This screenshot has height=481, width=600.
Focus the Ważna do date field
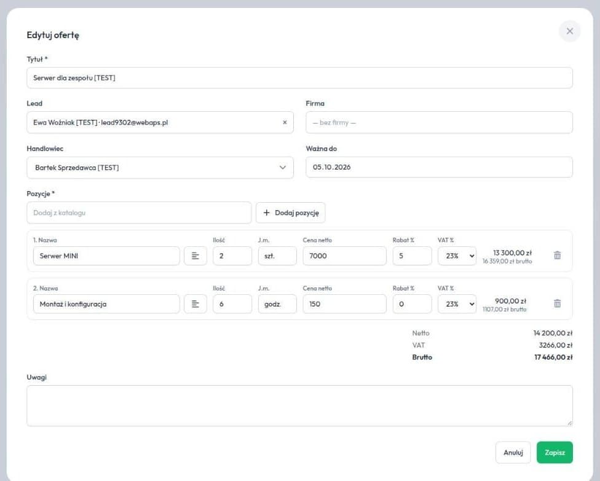(x=439, y=167)
